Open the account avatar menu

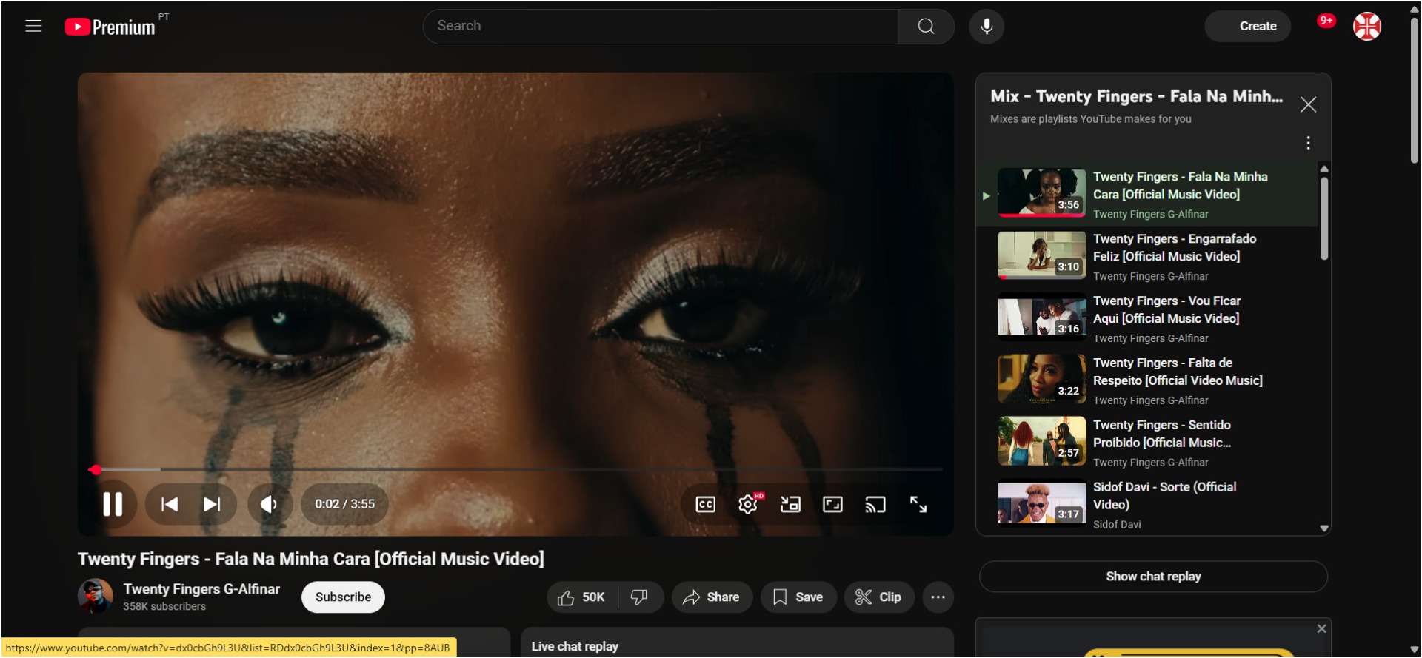coord(1367,26)
